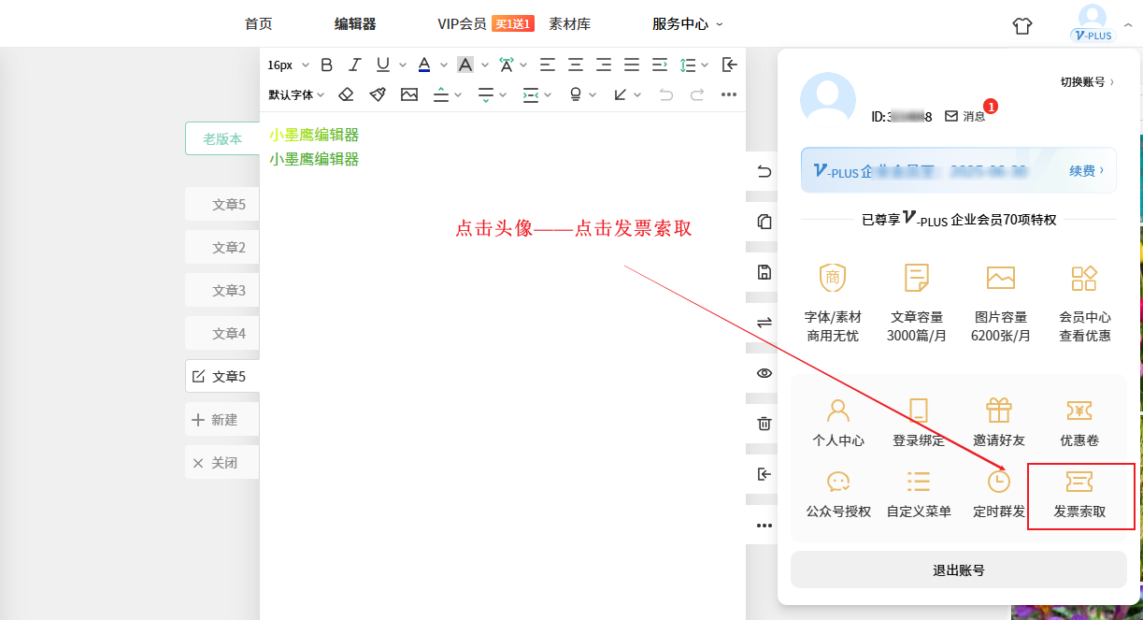Open 公众号授权 in the account panel

[838, 495]
